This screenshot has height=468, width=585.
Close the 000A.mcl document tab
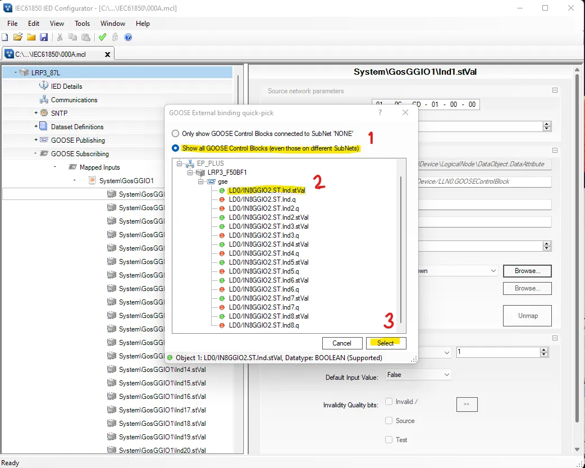tap(107, 54)
